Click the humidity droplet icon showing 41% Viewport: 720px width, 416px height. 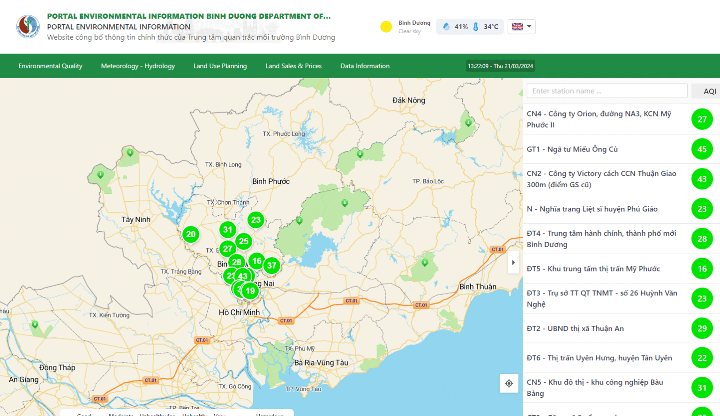[x=446, y=26]
